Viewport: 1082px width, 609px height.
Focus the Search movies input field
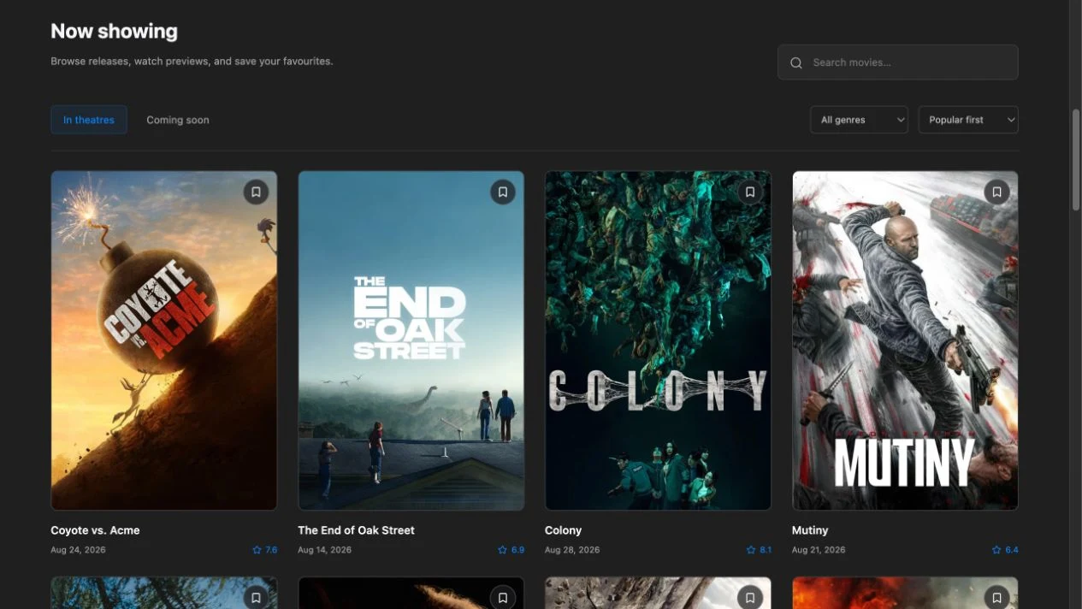coord(898,62)
